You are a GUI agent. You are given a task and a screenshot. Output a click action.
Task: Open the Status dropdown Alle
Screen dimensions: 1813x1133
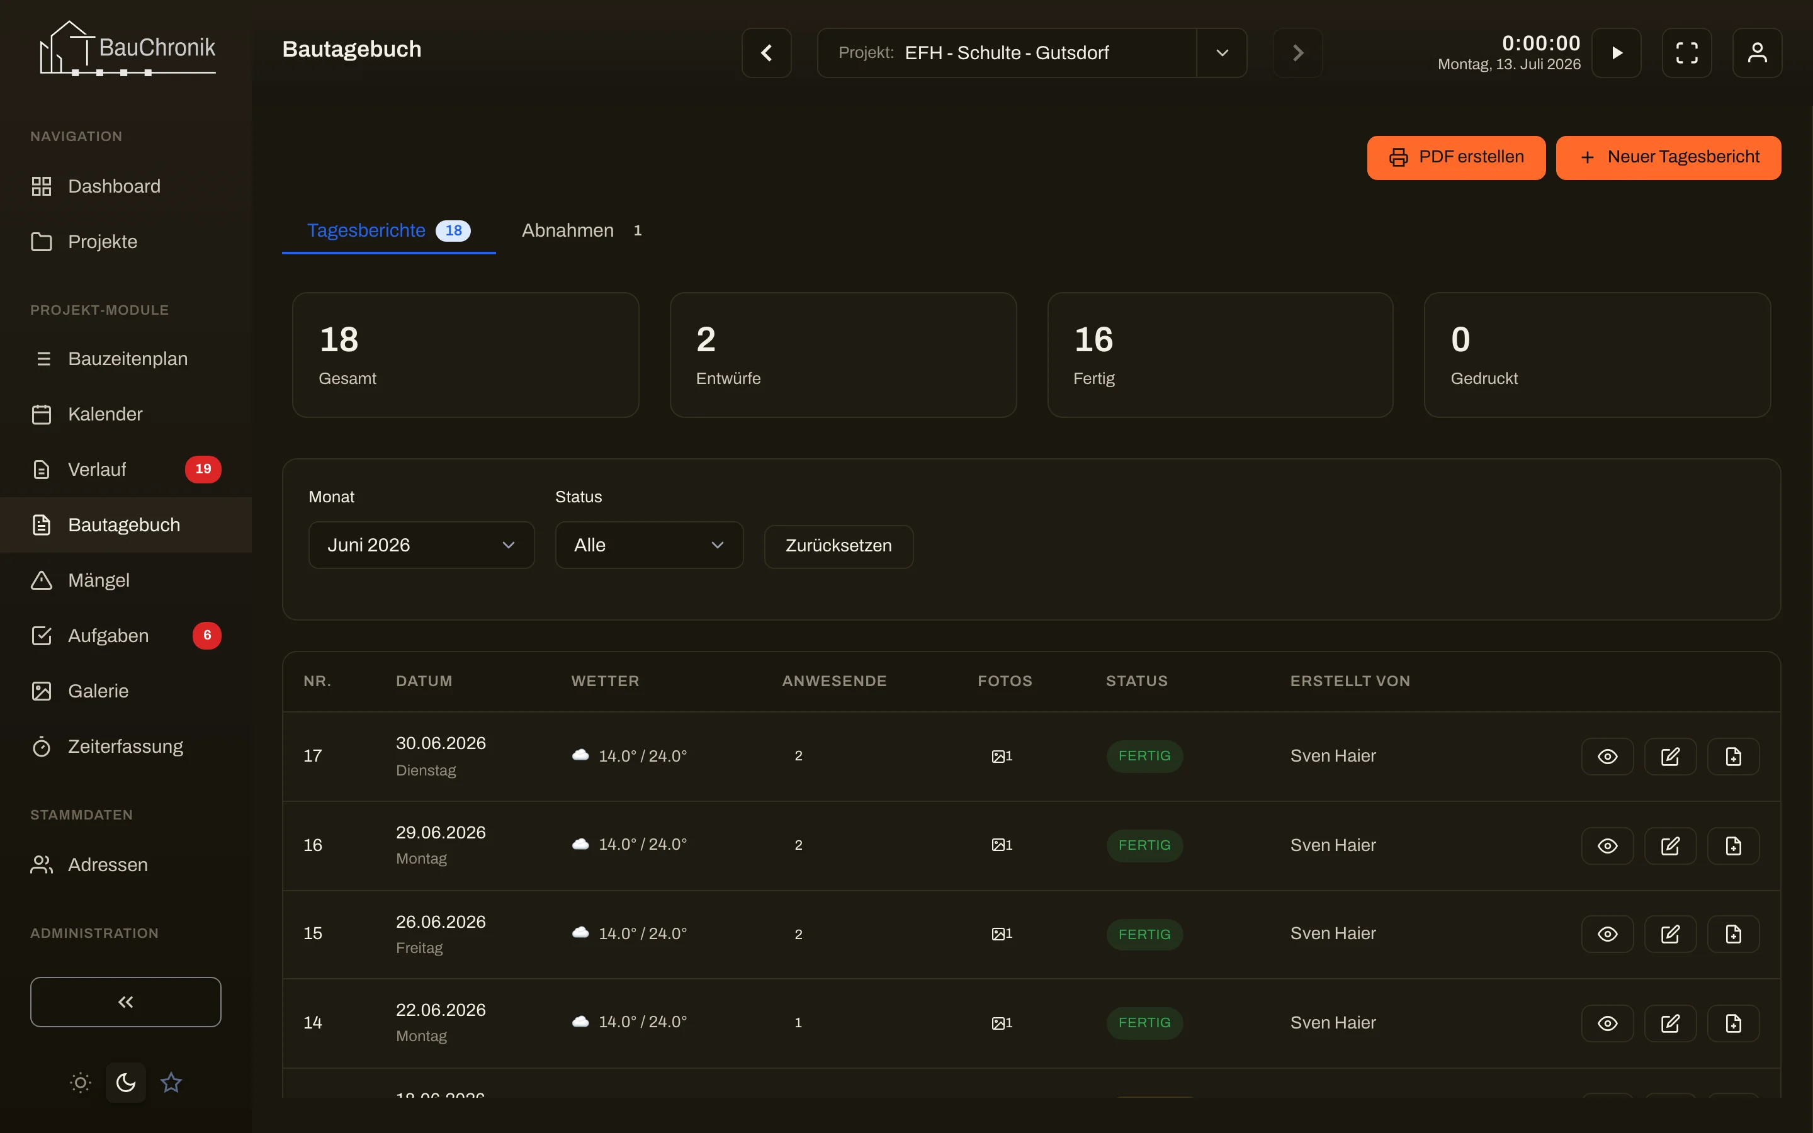pos(649,544)
